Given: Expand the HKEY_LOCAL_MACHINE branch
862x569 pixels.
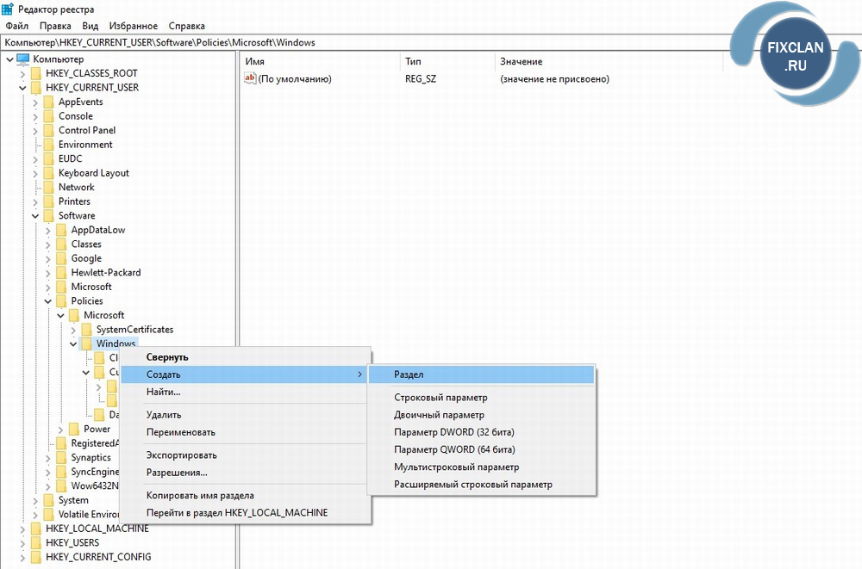Looking at the screenshot, I should point(22,529).
